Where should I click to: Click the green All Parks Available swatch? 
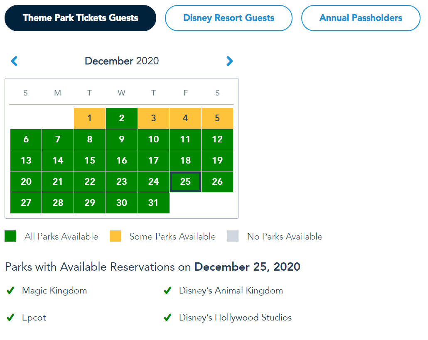pyautogui.click(x=10, y=236)
